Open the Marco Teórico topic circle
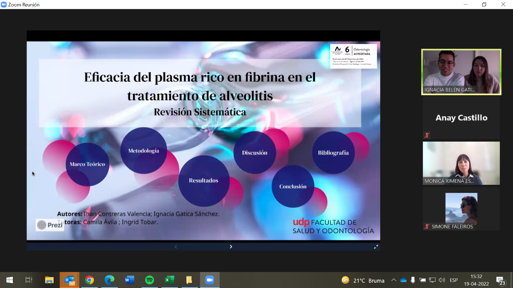Viewport: 513px width, 288px height. click(87, 164)
